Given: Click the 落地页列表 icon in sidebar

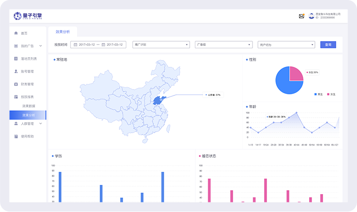Looking at the screenshot, I should [x=16, y=59].
